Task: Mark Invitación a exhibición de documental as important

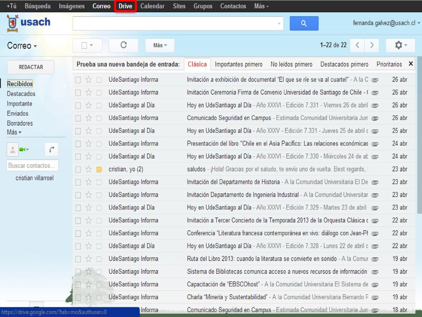Action: click(x=99, y=80)
